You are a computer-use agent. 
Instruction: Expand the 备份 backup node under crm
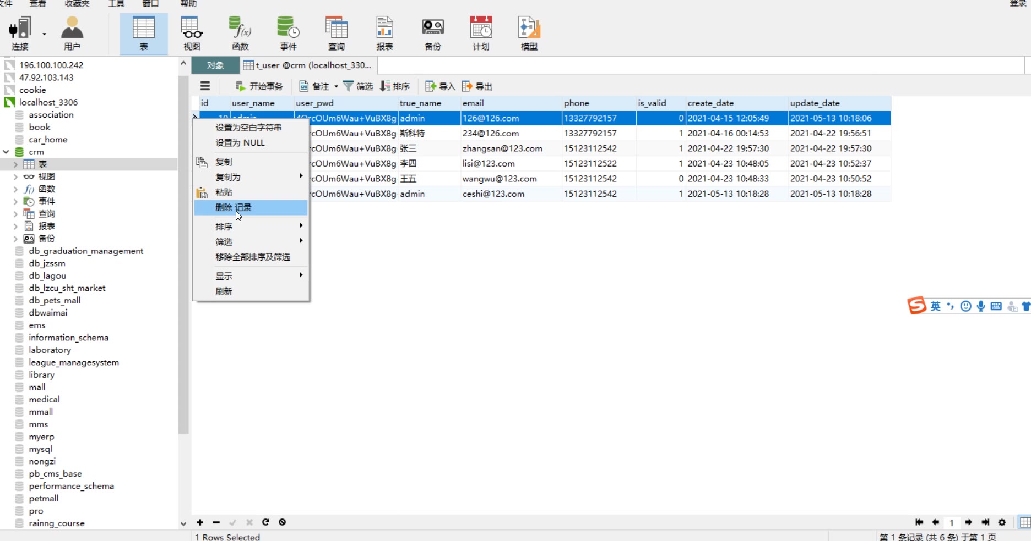15,239
